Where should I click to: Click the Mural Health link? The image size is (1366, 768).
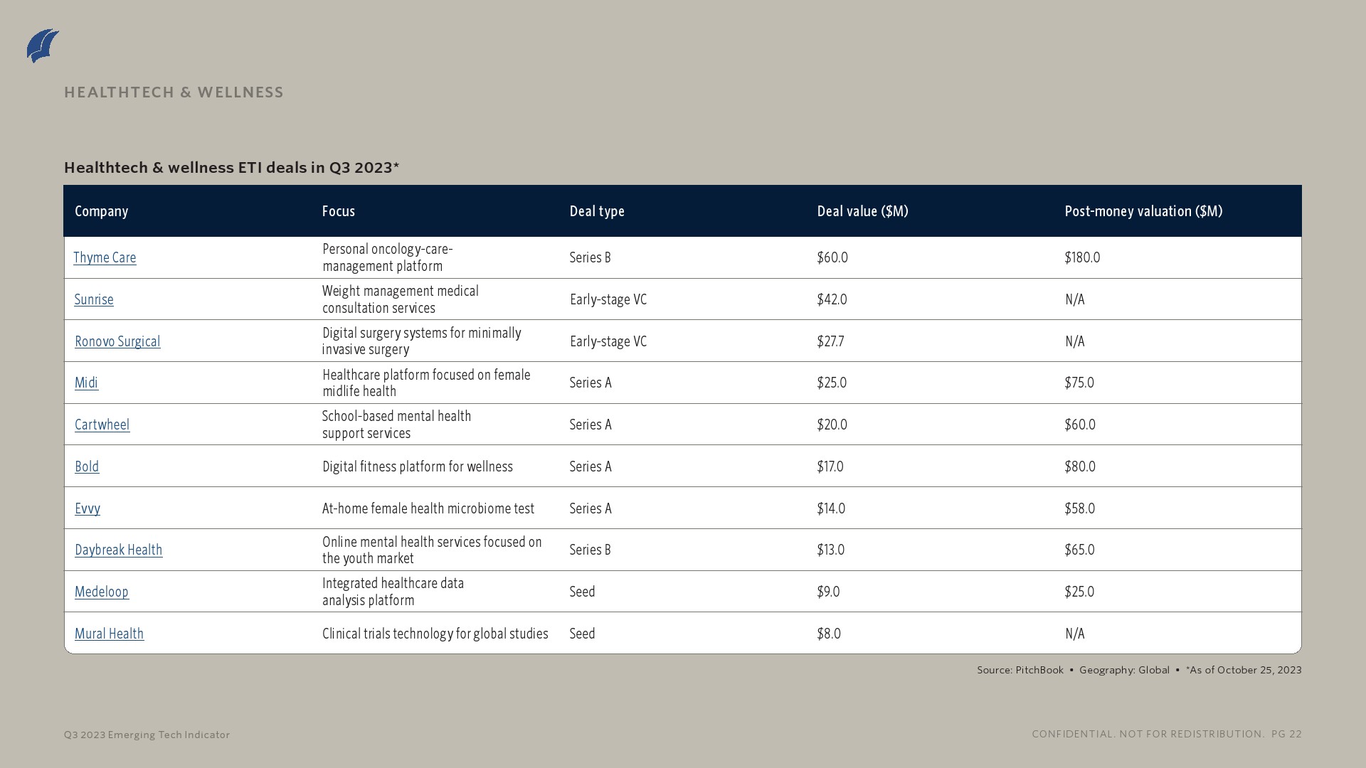(x=109, y=634)
